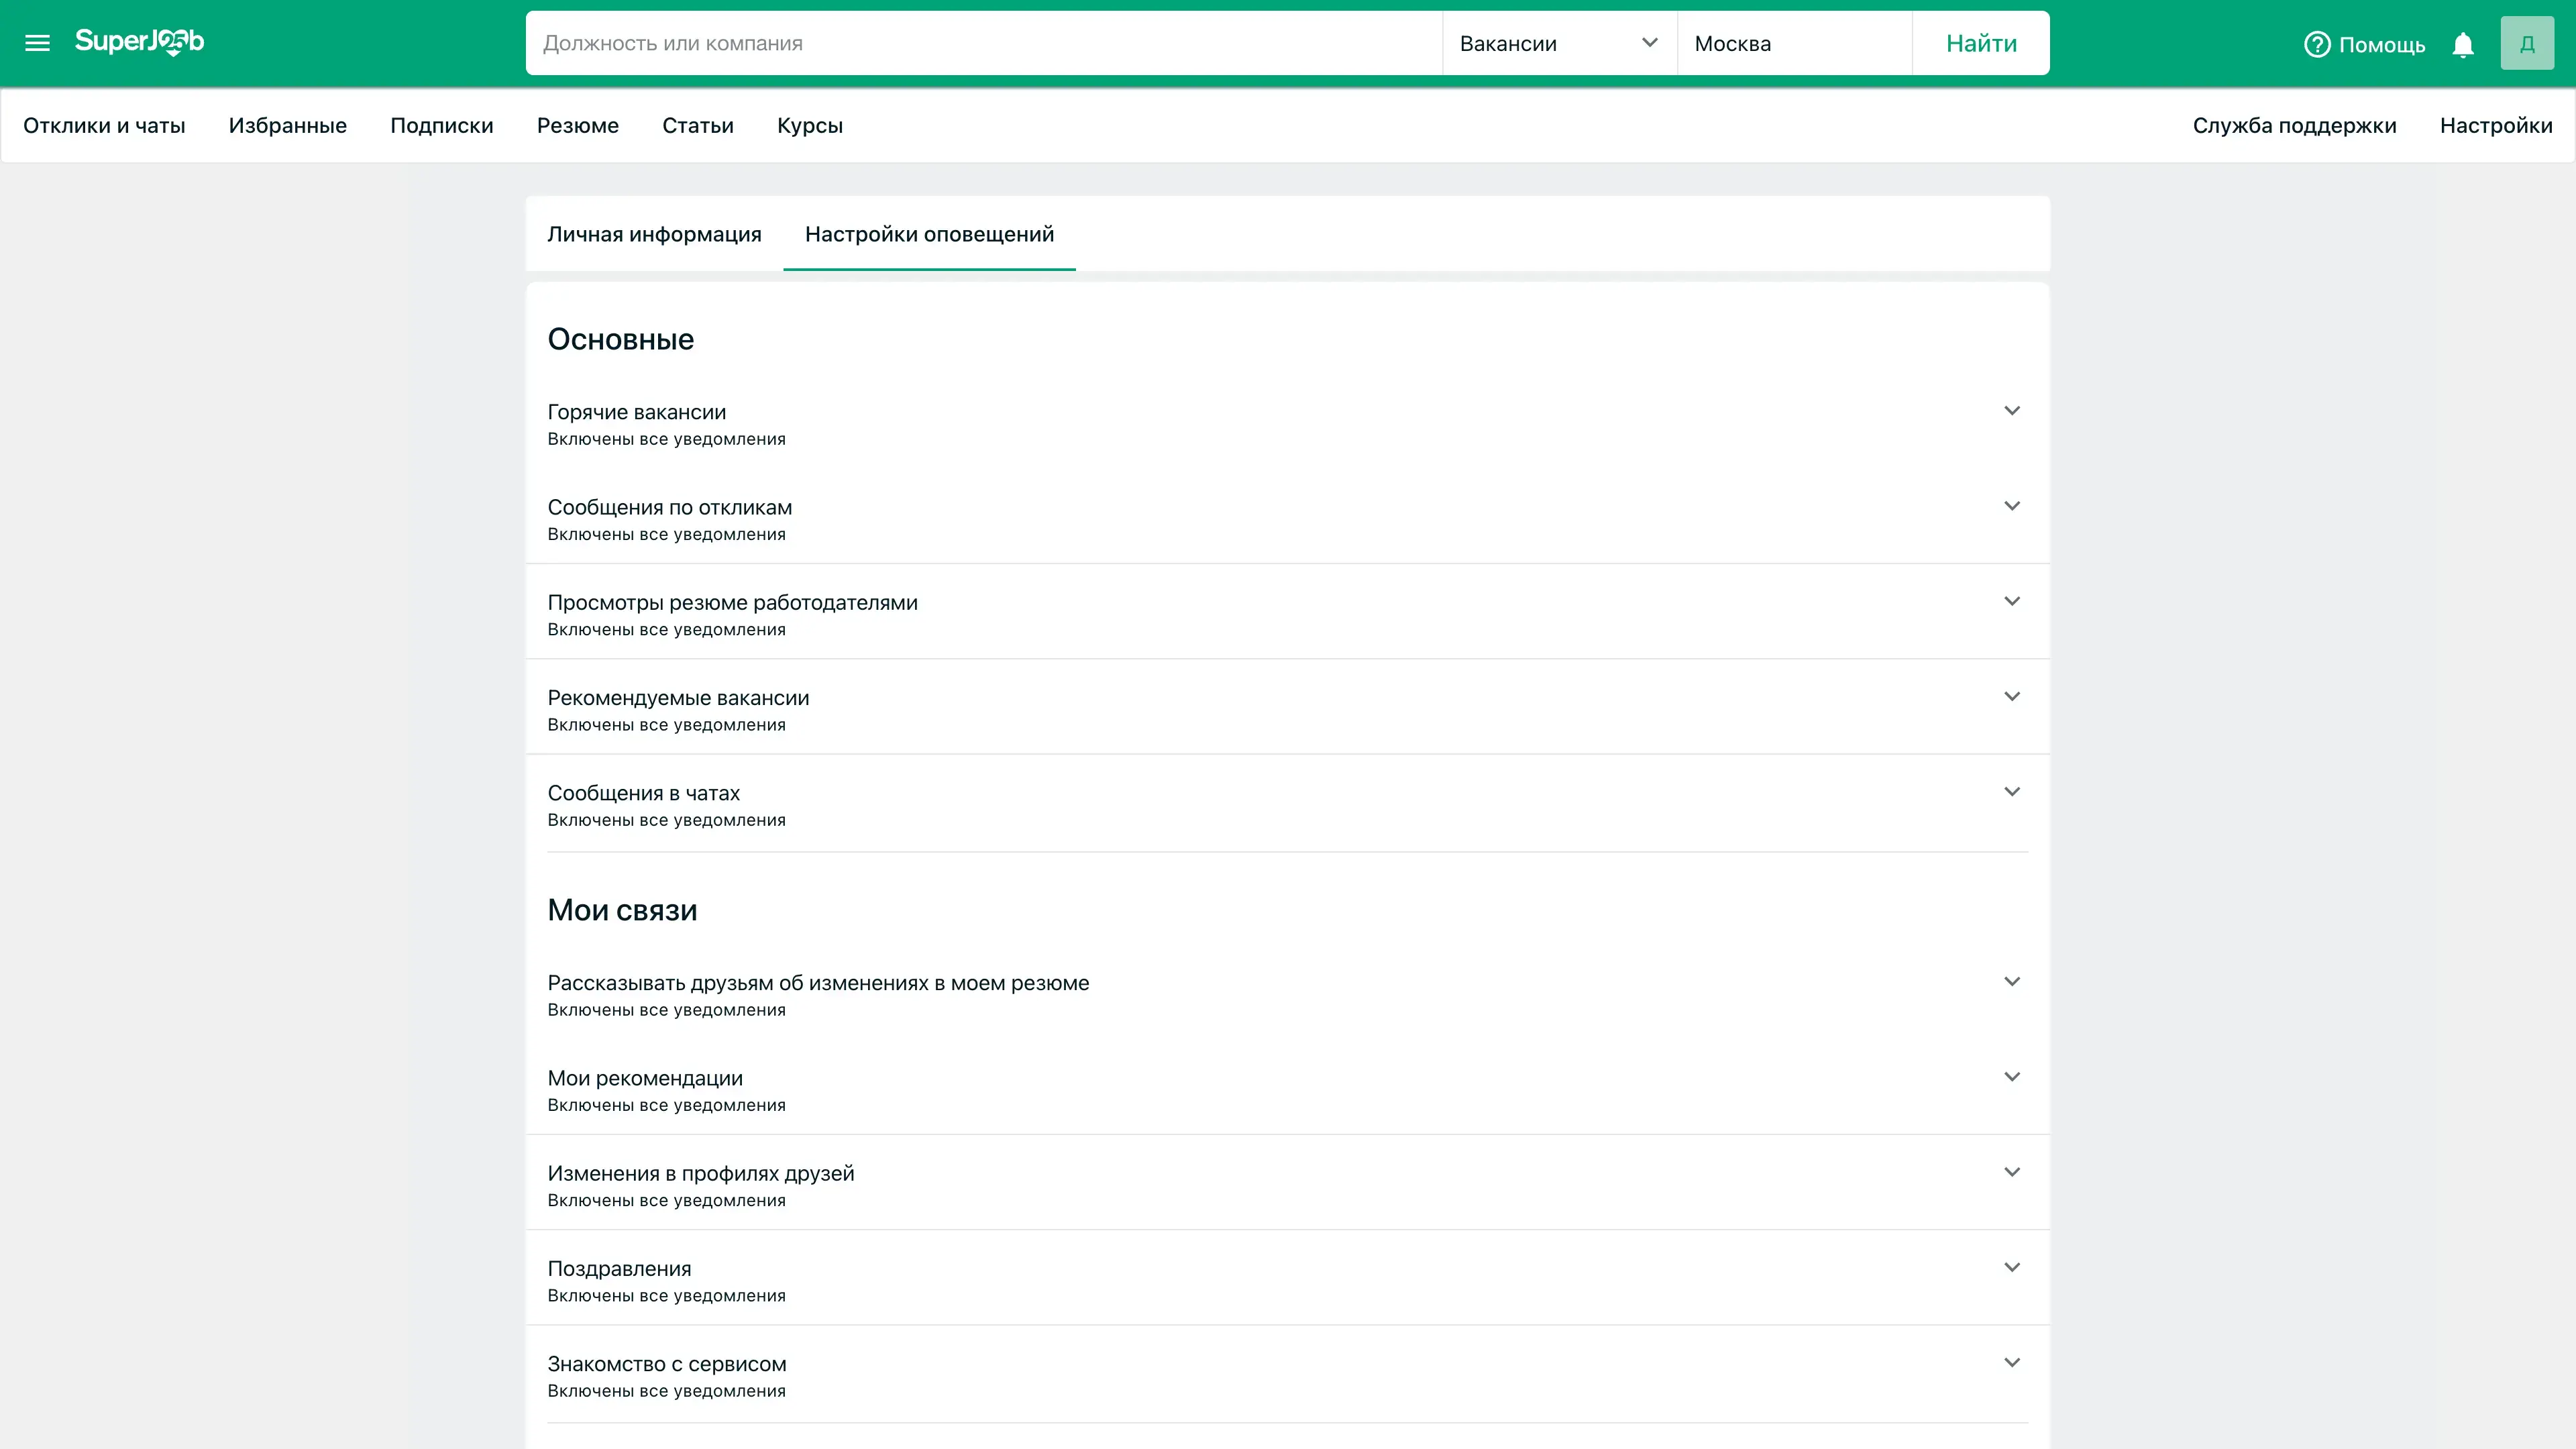
Task: Open the hamburger menu icon
Action: [37, 43]
